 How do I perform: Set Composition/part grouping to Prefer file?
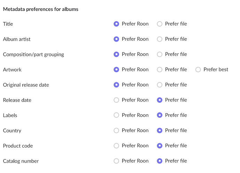coord(160,54)
